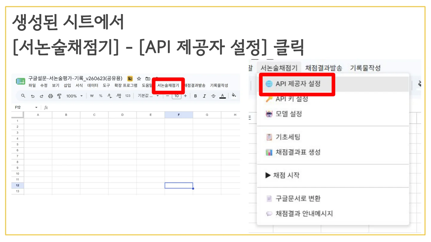Choose 채점결과표 생성 menu entry
This screenshot has width=431, height=242.
click(333, 152)
